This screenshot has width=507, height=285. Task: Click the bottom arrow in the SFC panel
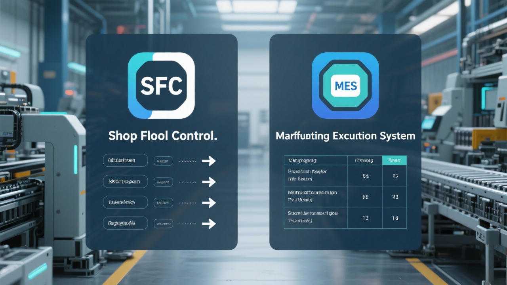pos(209,223)
